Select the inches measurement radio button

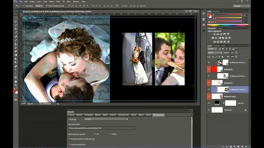click(x=110, y=134)
